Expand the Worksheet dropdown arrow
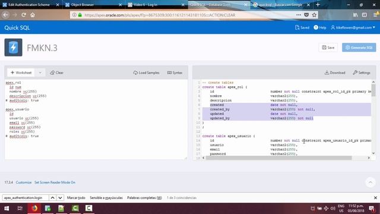Image resolution: width=380 pixels, height=214 pixels. [x=40, y=73]
